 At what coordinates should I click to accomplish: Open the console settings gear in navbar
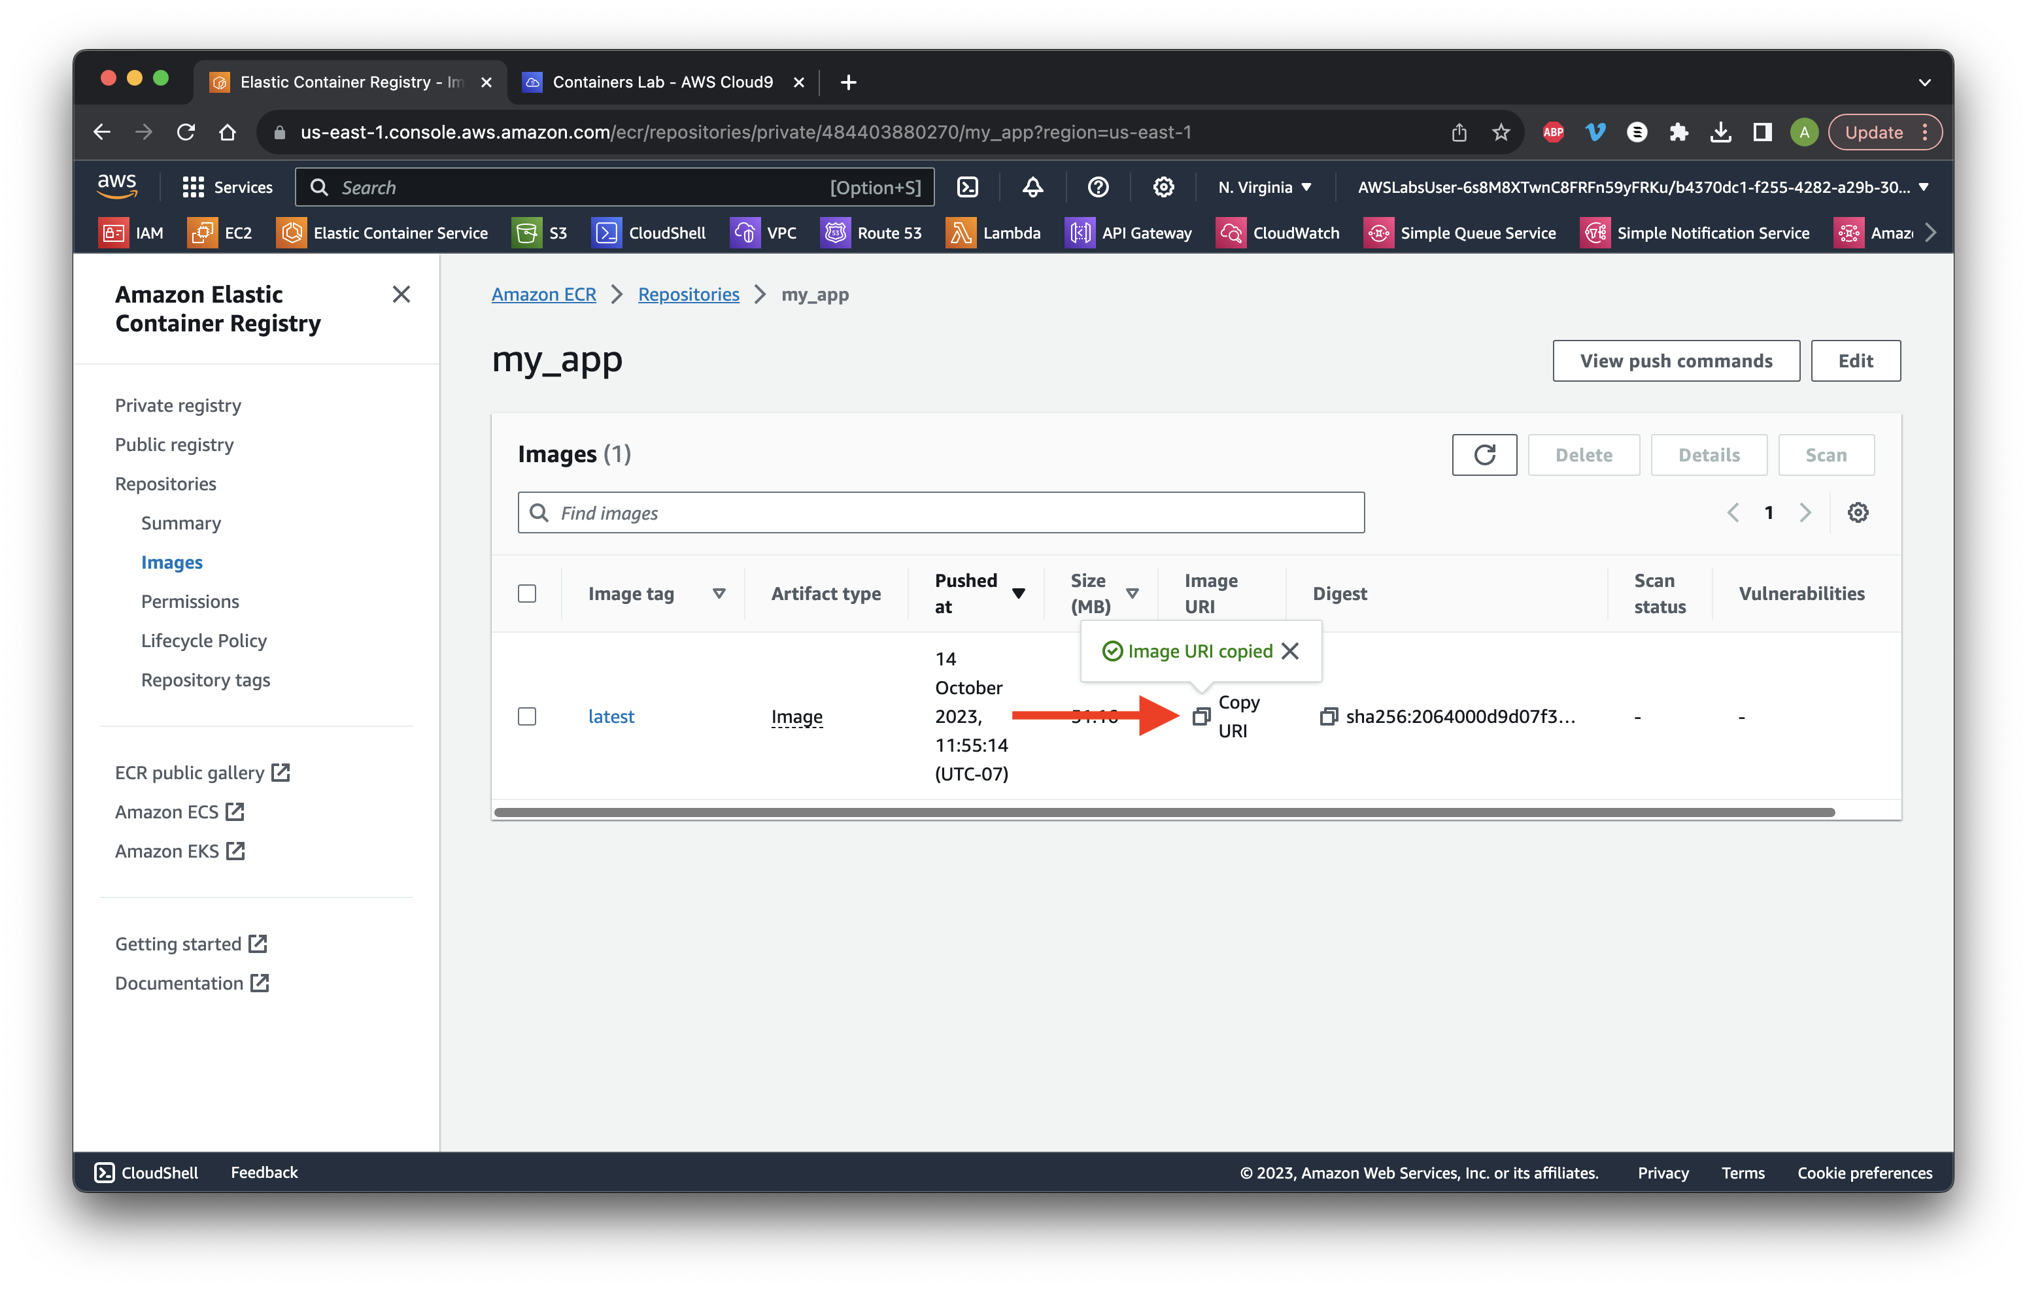[x=1163, y=187]
